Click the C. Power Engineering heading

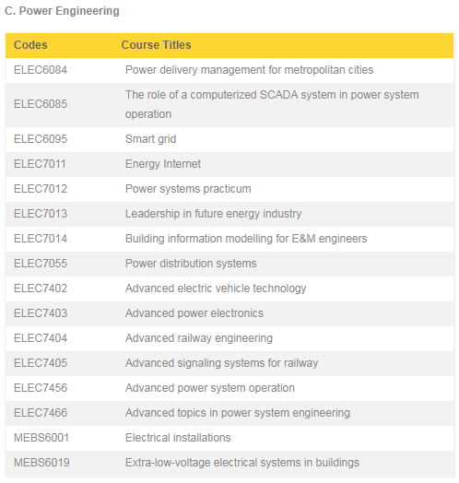coord(62,11)
